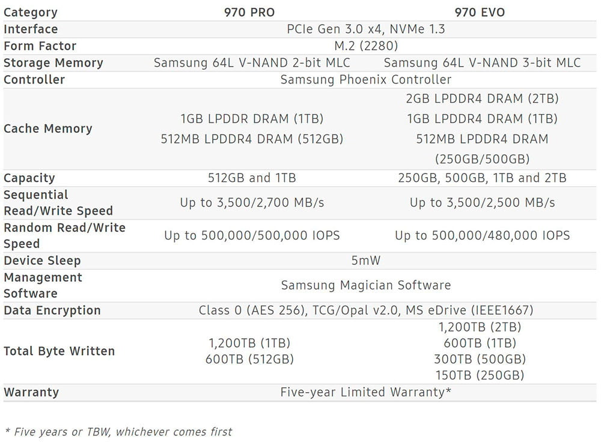The height and width of the screenshot is (442, 601).
Task: Click the 2GB LPDDR4 DRAM (2TB) entry
Action: [482, 98]
